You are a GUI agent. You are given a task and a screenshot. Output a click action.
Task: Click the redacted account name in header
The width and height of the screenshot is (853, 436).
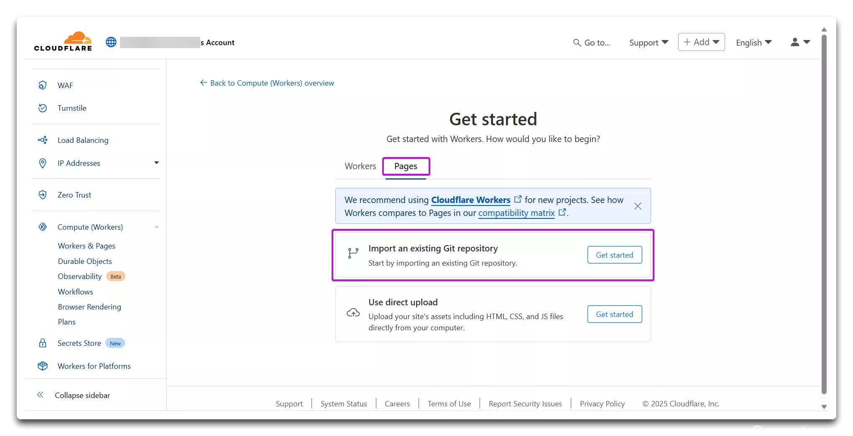point(160,42)
